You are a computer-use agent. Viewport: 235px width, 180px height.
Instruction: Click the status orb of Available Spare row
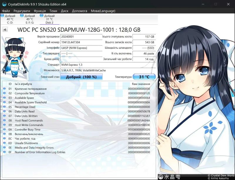[x=4, y=97]
